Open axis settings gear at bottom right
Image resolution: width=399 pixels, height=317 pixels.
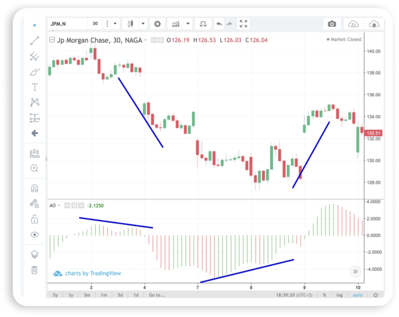[x=376, y=295]
